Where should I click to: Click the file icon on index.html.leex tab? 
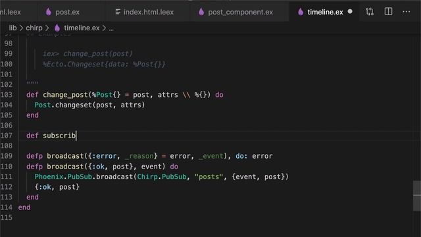118,12
